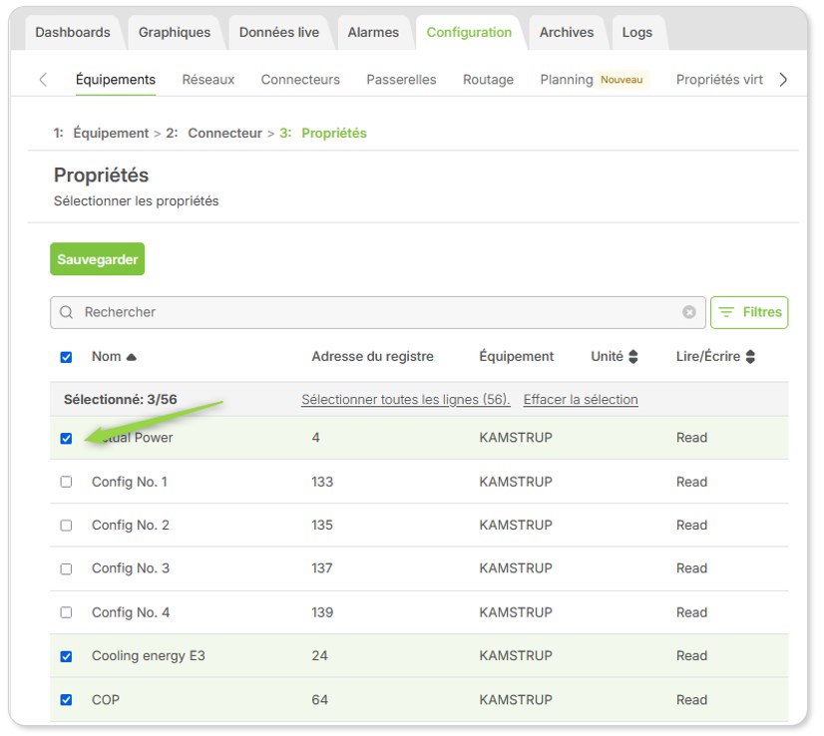Image resolution: width=824 pixels, height=736 pixels.
Task: Toggle the select-all checkbox in header
Action: tap(66, 358)
